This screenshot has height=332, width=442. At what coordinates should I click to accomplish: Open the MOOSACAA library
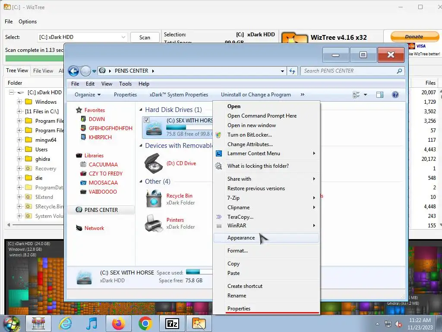(103, 183)
